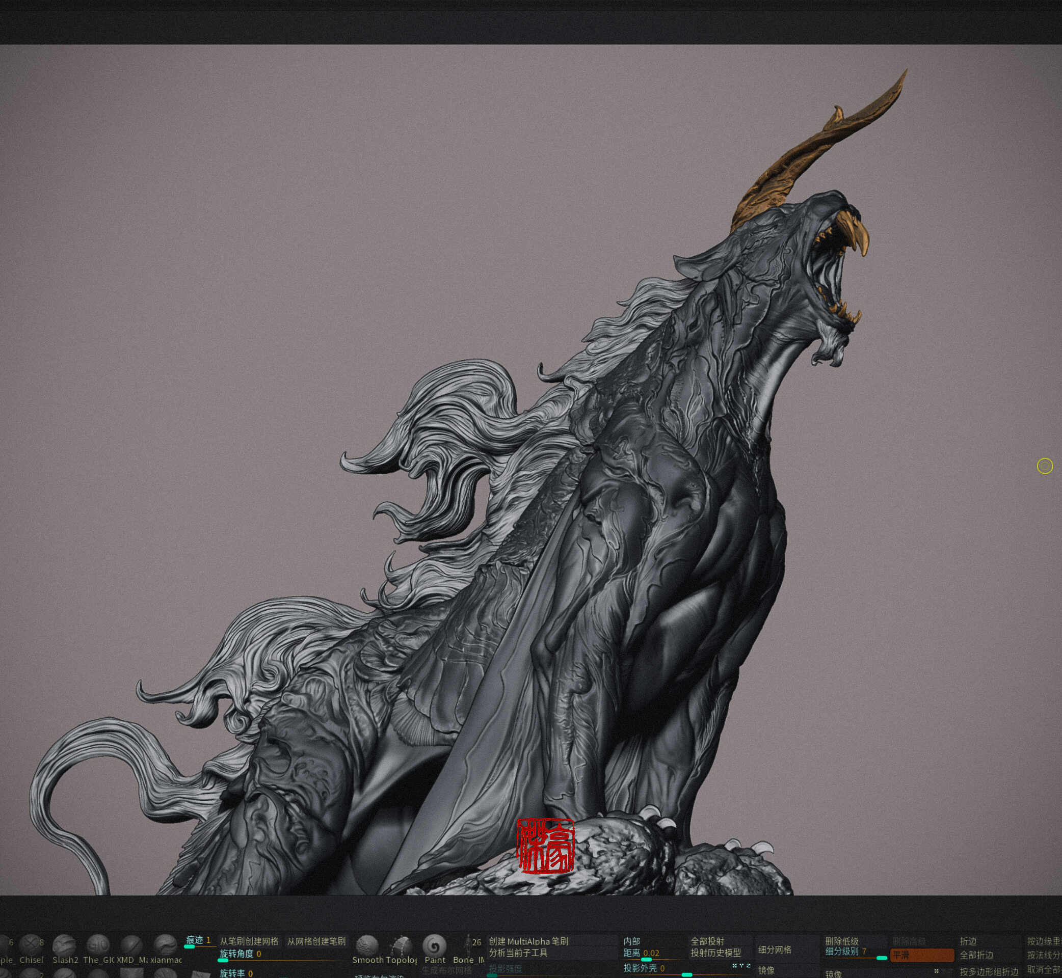
Task: Choose the Paint brush icon
Action: click(x=435, y=945)
